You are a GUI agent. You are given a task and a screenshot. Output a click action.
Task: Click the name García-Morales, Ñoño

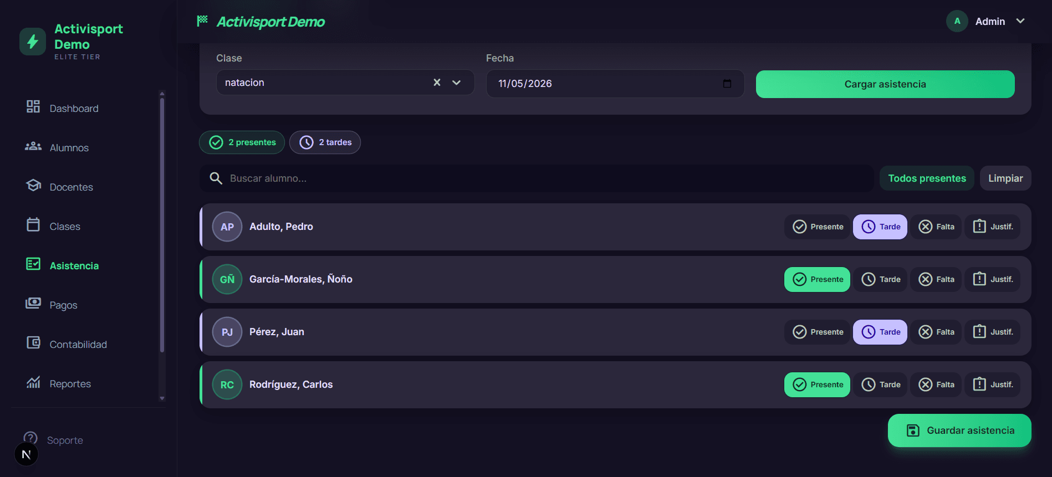[x=301, y=279]
